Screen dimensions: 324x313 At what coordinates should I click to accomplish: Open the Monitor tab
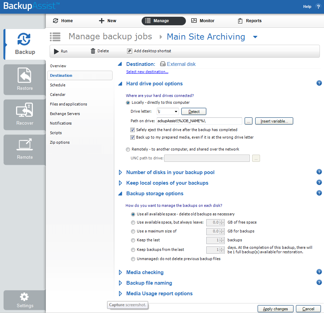click(203, 20)
